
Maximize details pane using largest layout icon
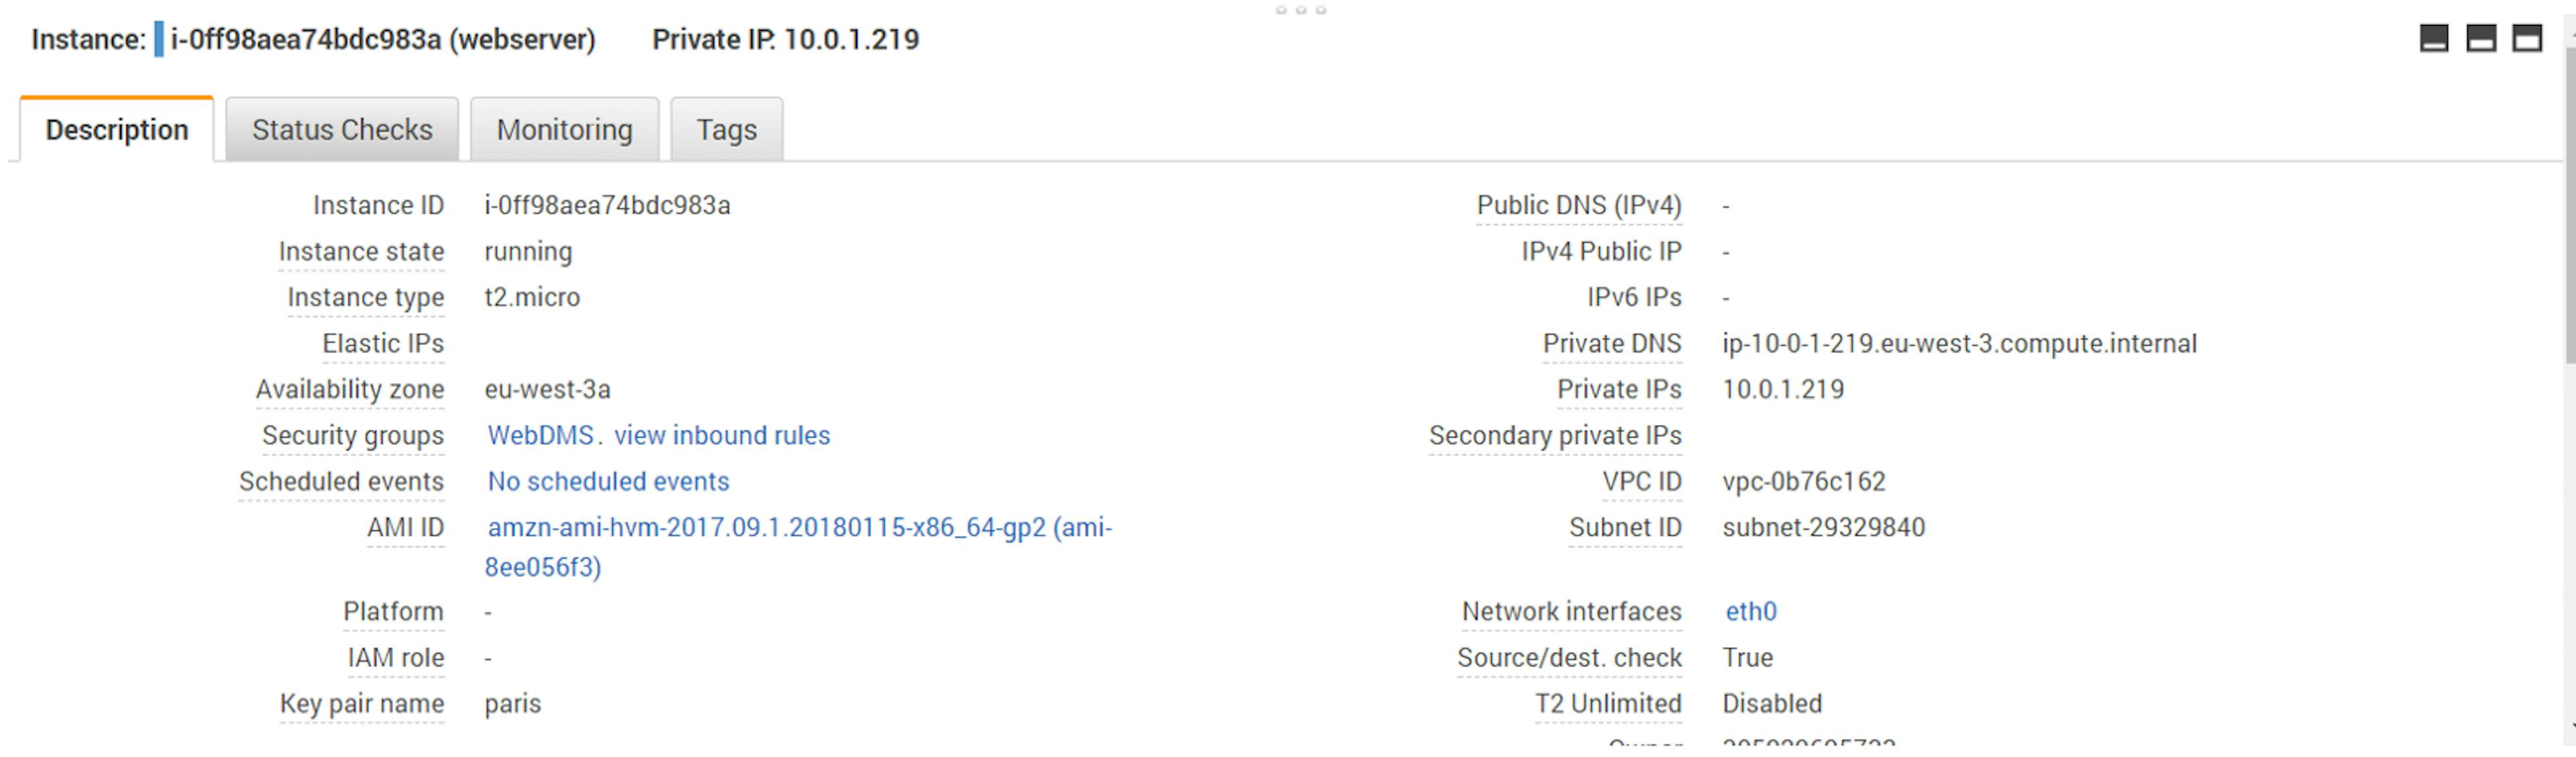coord(2527,39)
